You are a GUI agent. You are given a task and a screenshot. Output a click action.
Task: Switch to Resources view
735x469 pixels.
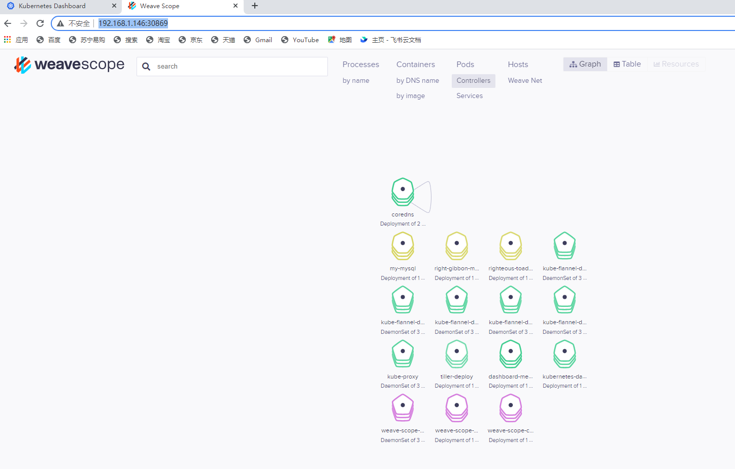click(676, 64)
